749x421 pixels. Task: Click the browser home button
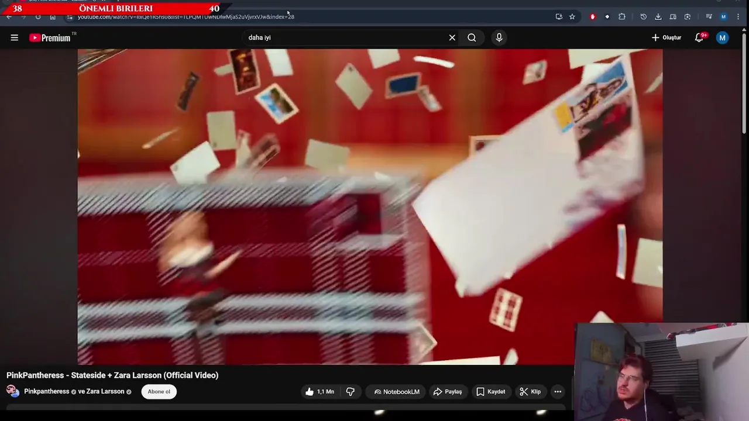(53, 17)
